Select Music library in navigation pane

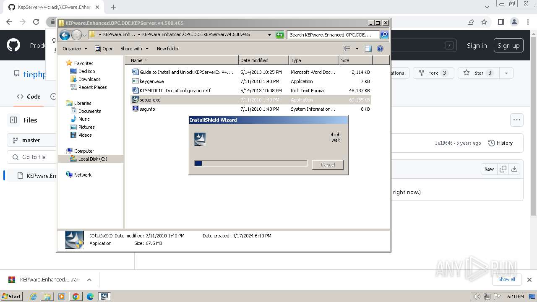click(84, 119)
